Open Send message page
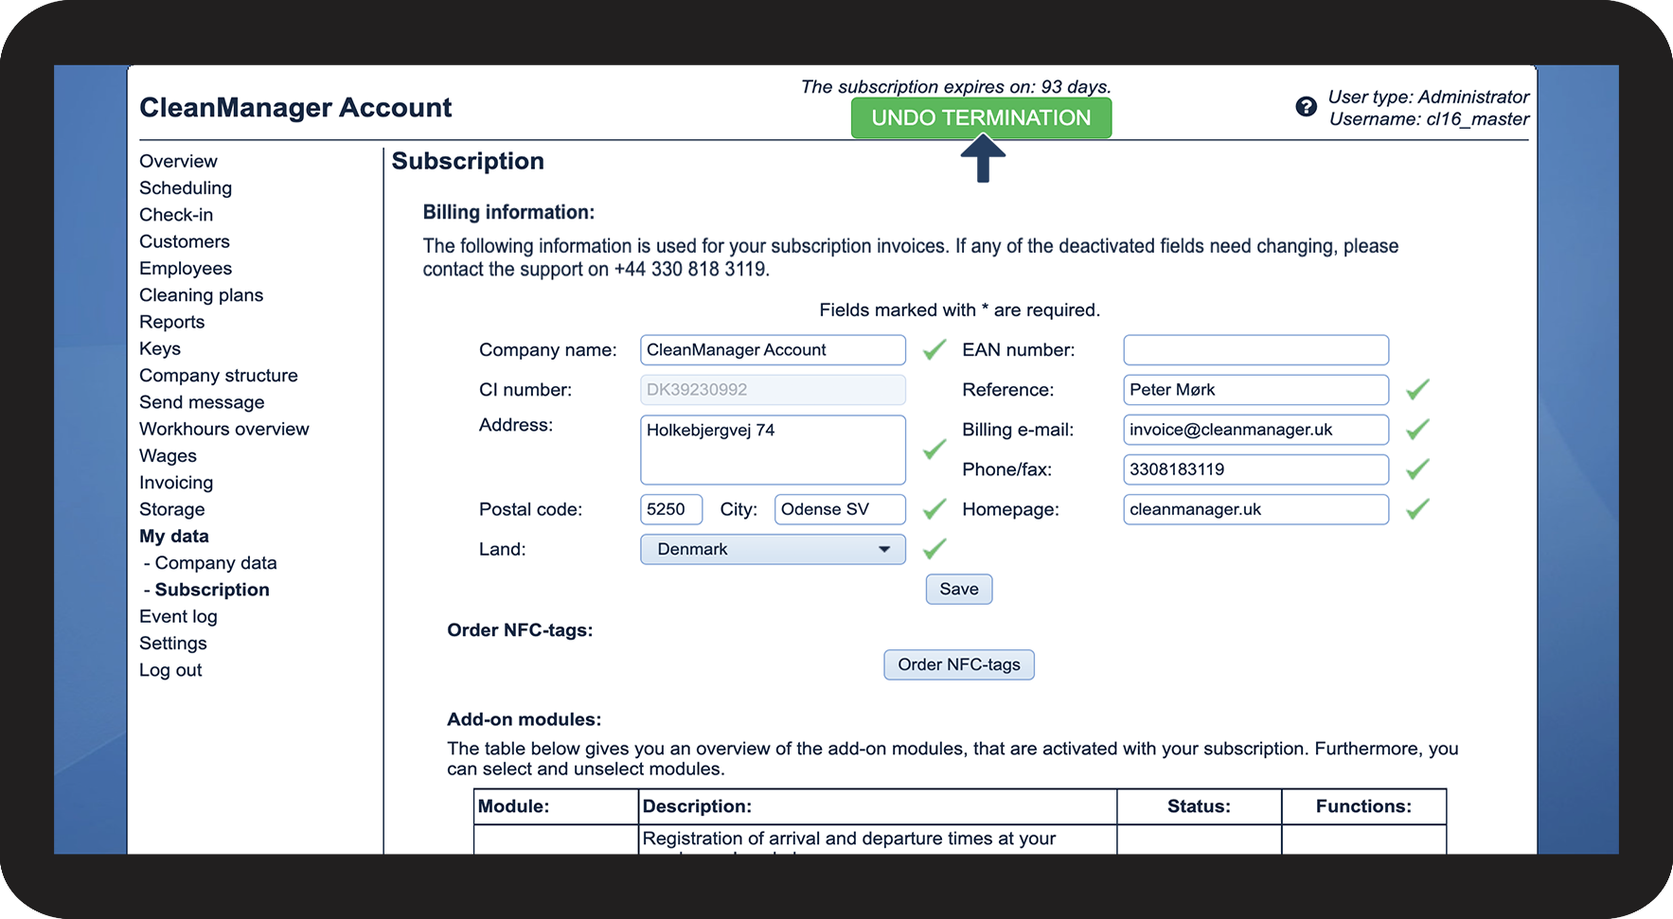 point(202,402)
